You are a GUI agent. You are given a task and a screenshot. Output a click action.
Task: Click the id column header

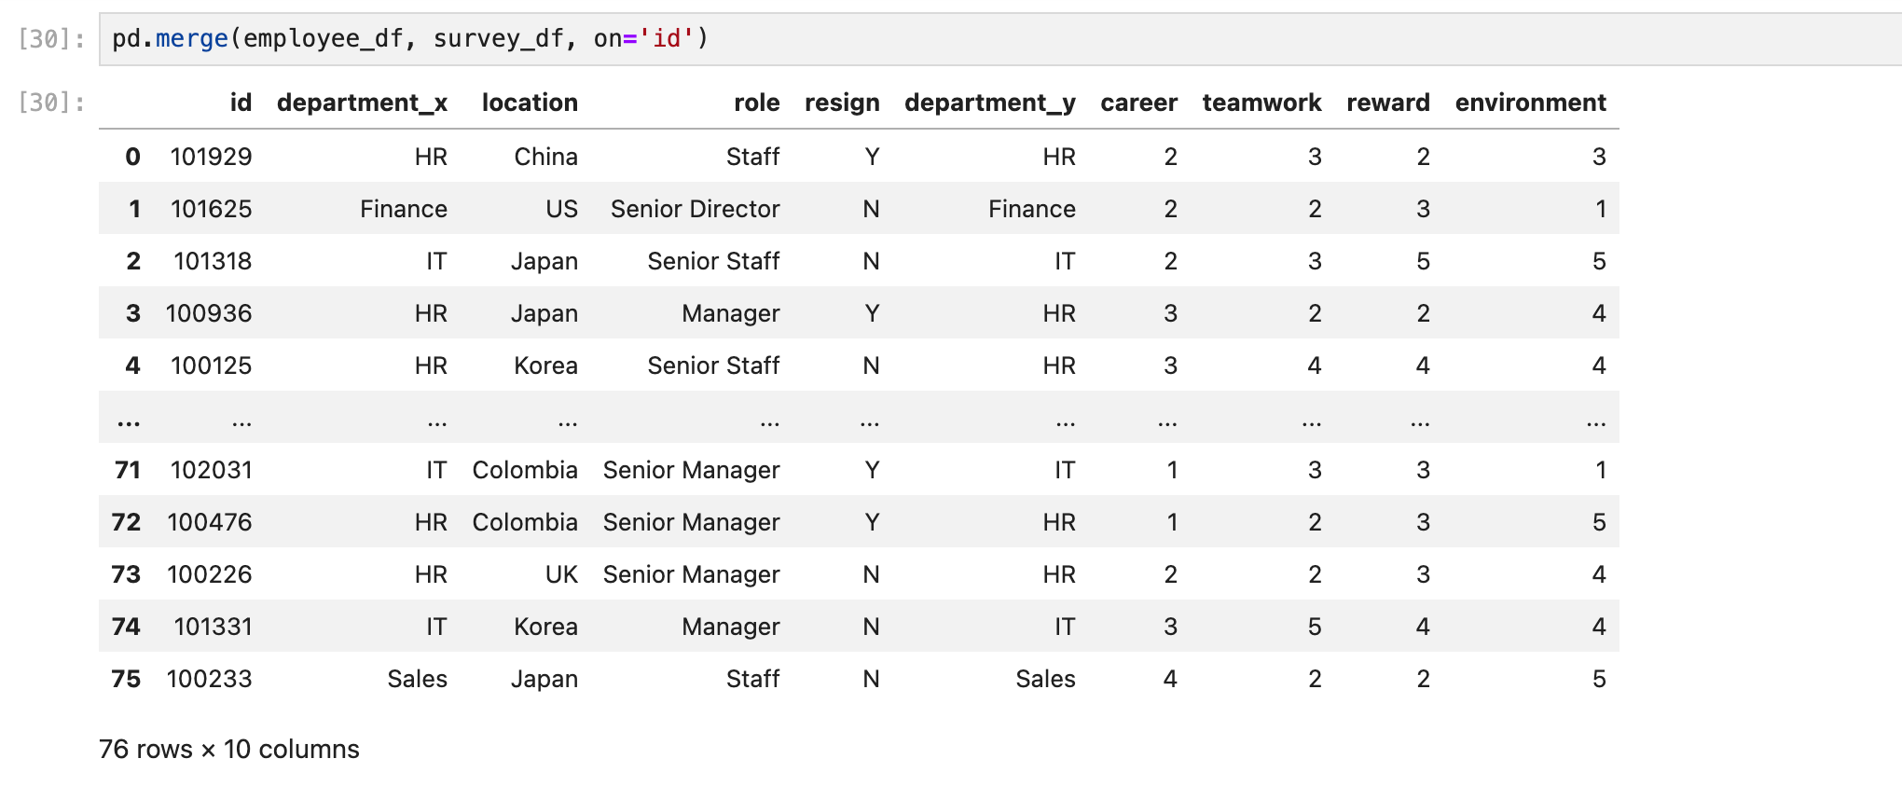click(241, 103)
